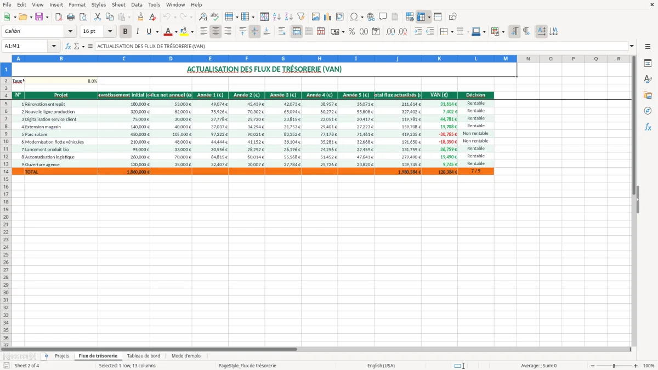Run the spelling check
The height and width of the screenshot is (370, 658).
[x=215, y=17]
